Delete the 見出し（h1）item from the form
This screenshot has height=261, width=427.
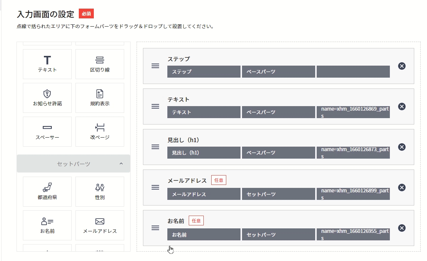(x=402, y=147)
